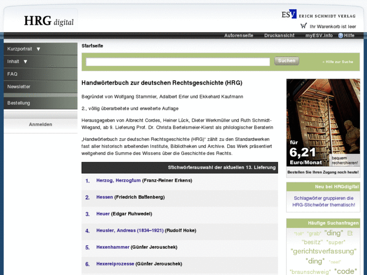Open Hilfe zur Suche link
The image size is (367, 275).
(x=338, y=62)
